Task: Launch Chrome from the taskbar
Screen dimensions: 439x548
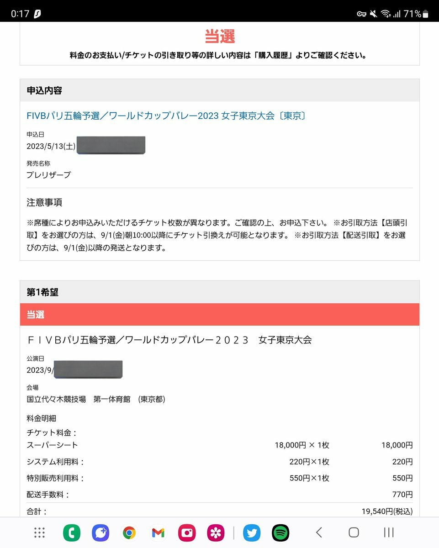Action: [129, 532]
